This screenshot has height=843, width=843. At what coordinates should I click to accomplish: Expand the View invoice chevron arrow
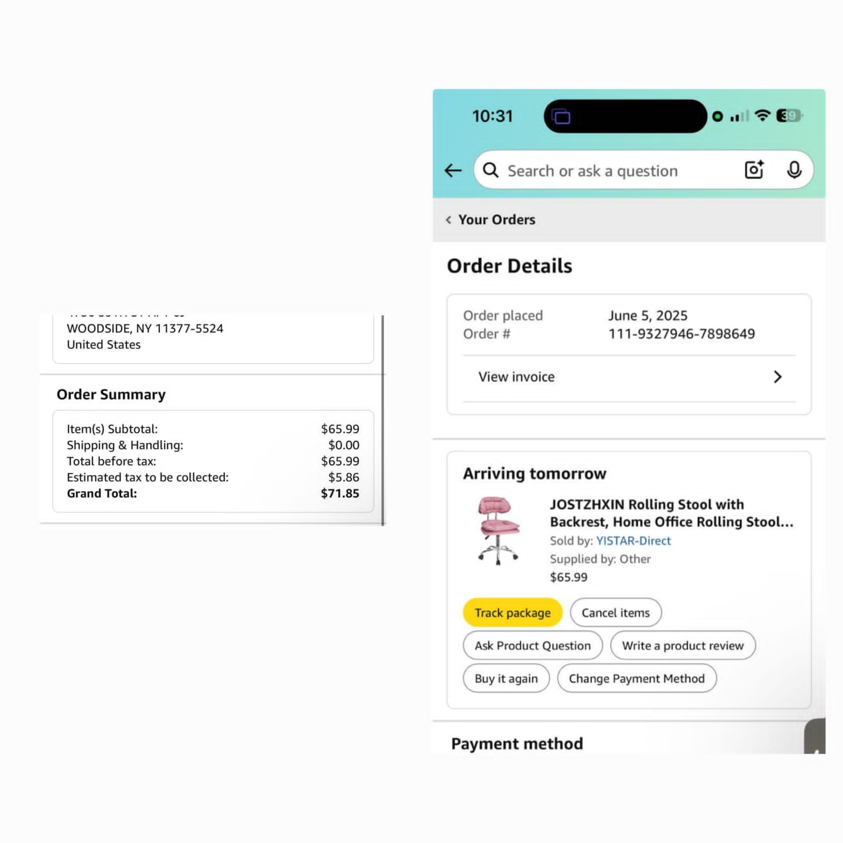pos(777,377)
